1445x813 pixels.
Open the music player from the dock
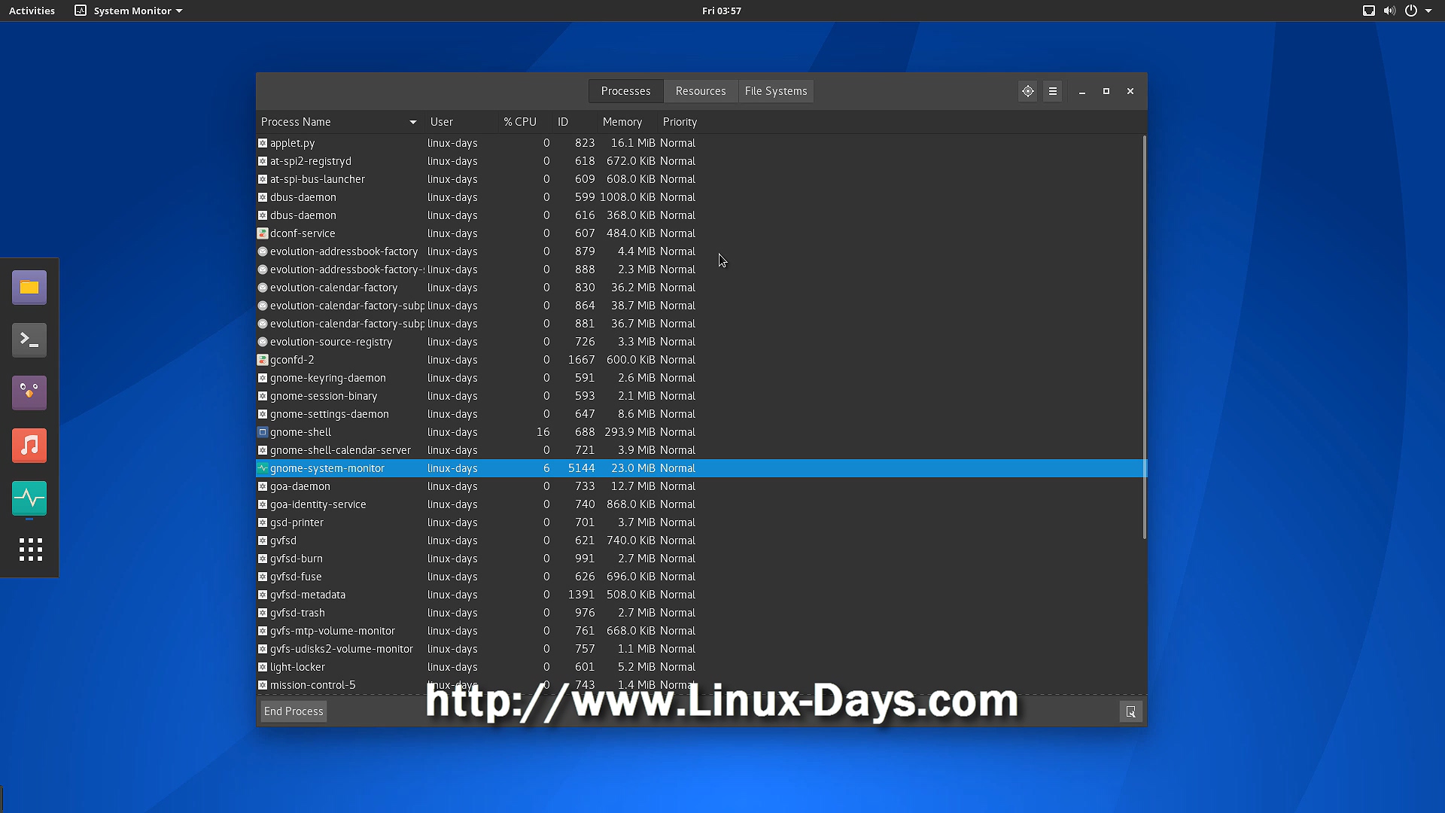click(x=29, y=446)
